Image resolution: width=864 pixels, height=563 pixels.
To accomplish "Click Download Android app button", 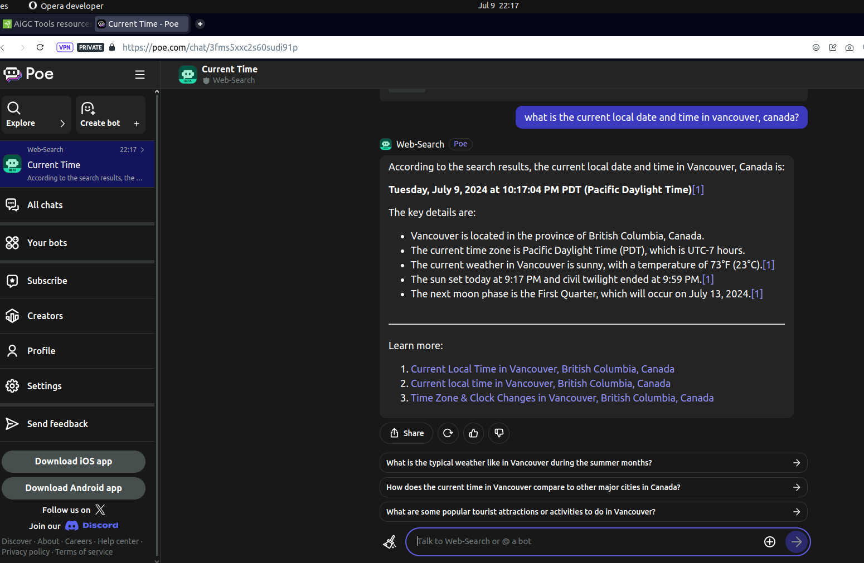I will pyautogui.click(x=74, y=488).
